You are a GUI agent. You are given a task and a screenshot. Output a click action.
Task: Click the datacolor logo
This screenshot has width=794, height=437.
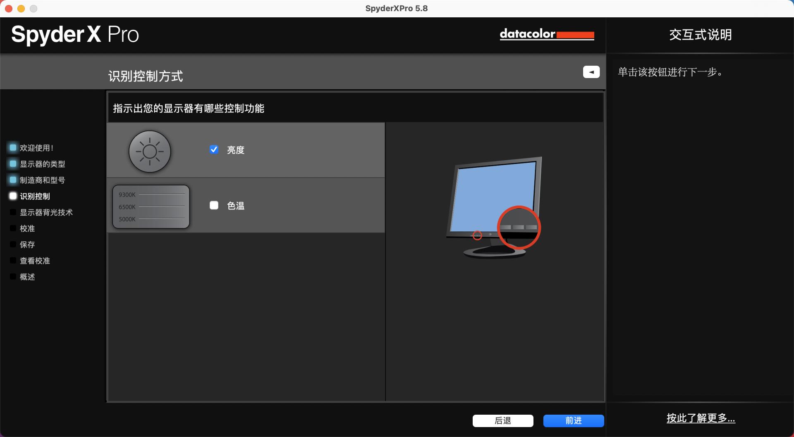point(547,34)
